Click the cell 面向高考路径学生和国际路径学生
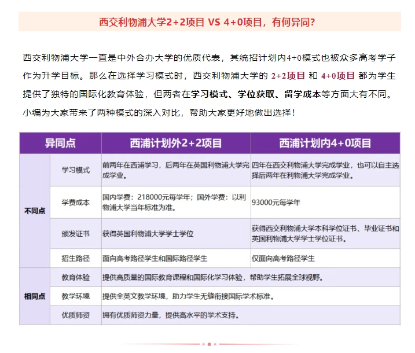Screen dimensions: 415x353 click(x=176, y=258)
